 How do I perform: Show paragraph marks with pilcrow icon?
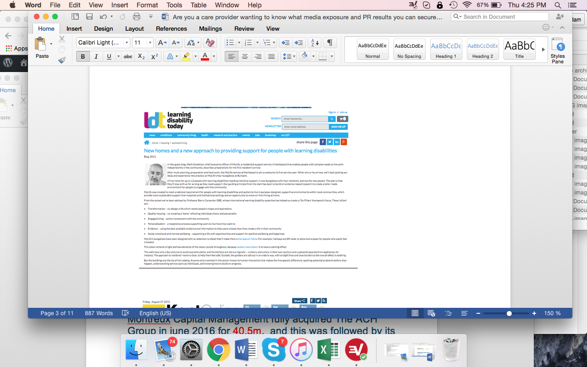tap(329, 43)
